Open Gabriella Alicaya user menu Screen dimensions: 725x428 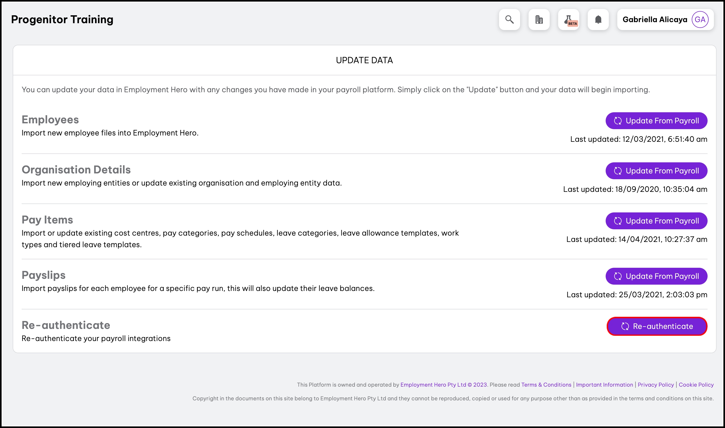[x=665, y=20]
